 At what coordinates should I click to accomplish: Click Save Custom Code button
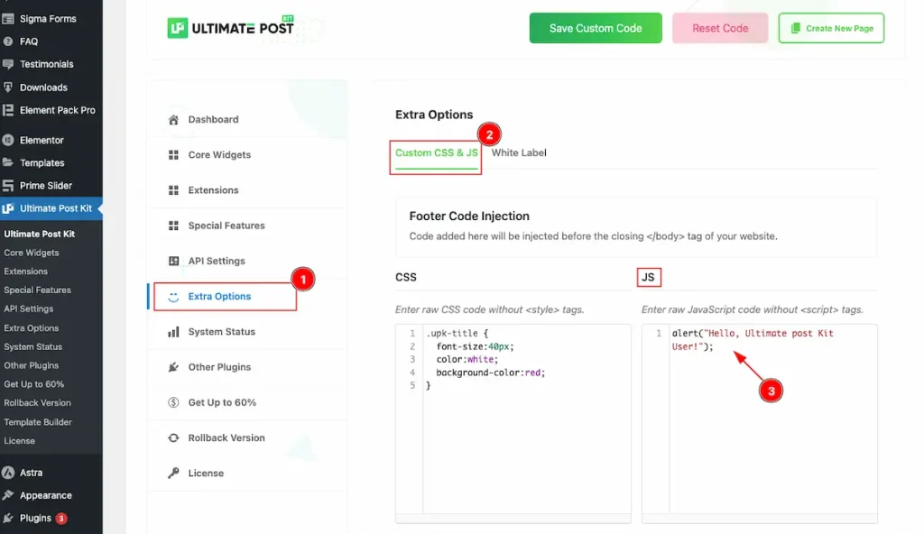(x=596, y=28)
